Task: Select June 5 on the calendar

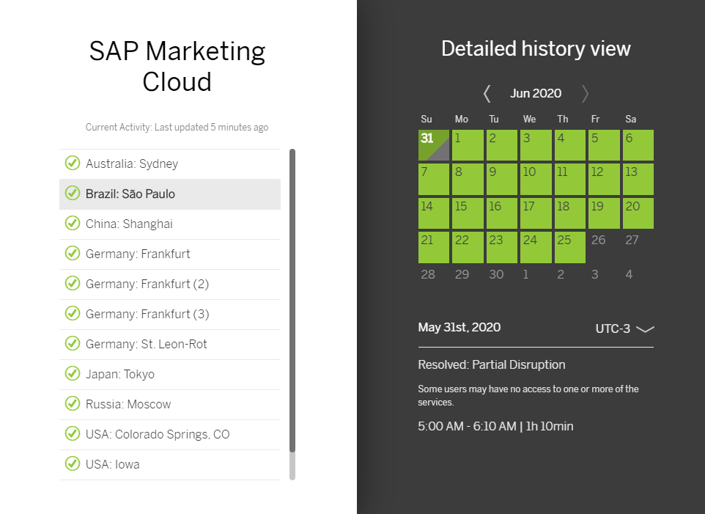Action: [x=604, y=145]
